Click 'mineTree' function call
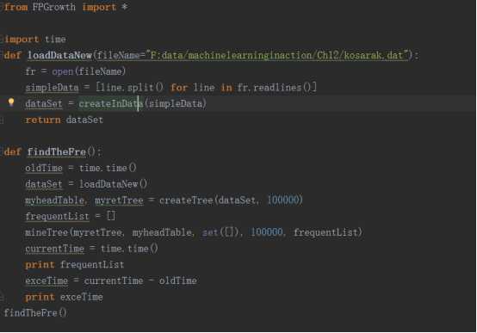The height and width of the screenshot is (333, 477). pos(46,232)
